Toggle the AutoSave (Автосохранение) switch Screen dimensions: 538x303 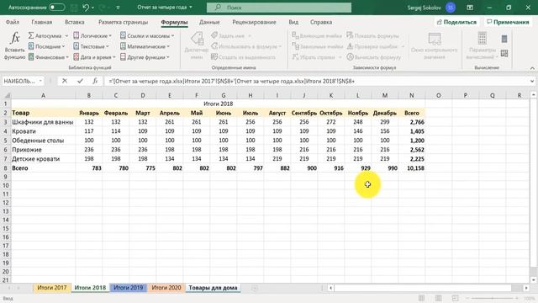point(56,8)
